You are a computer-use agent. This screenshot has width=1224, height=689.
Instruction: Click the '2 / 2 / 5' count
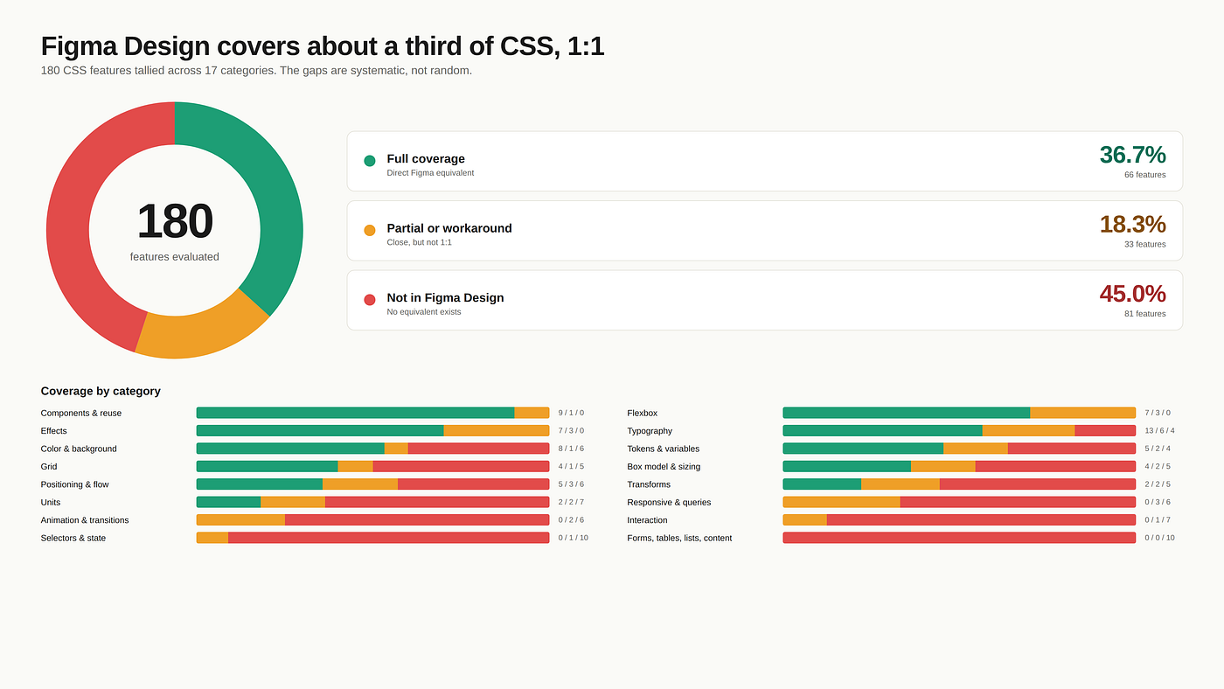pyautogui.click(x=1158, y=484)
